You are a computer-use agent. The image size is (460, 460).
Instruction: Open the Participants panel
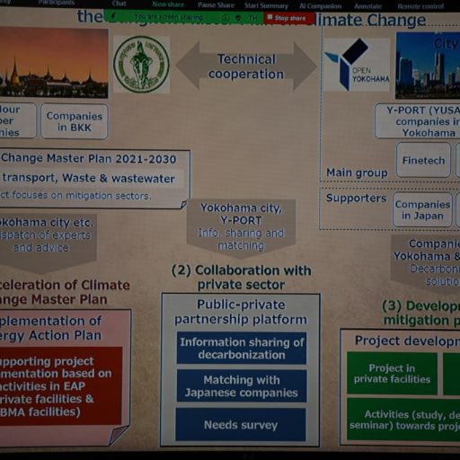coord(57,3)
